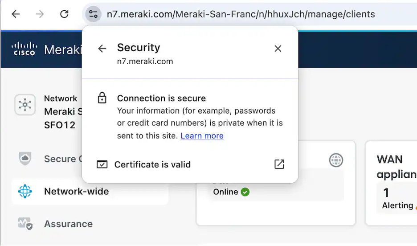Image resolution: width=417 pixels, height=246 pixels.
Task: Click Certificate is valid row
Action: (190, 164)
